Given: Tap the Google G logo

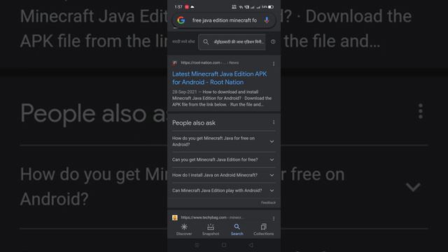Looking at the screenshot, I should 181,20.
